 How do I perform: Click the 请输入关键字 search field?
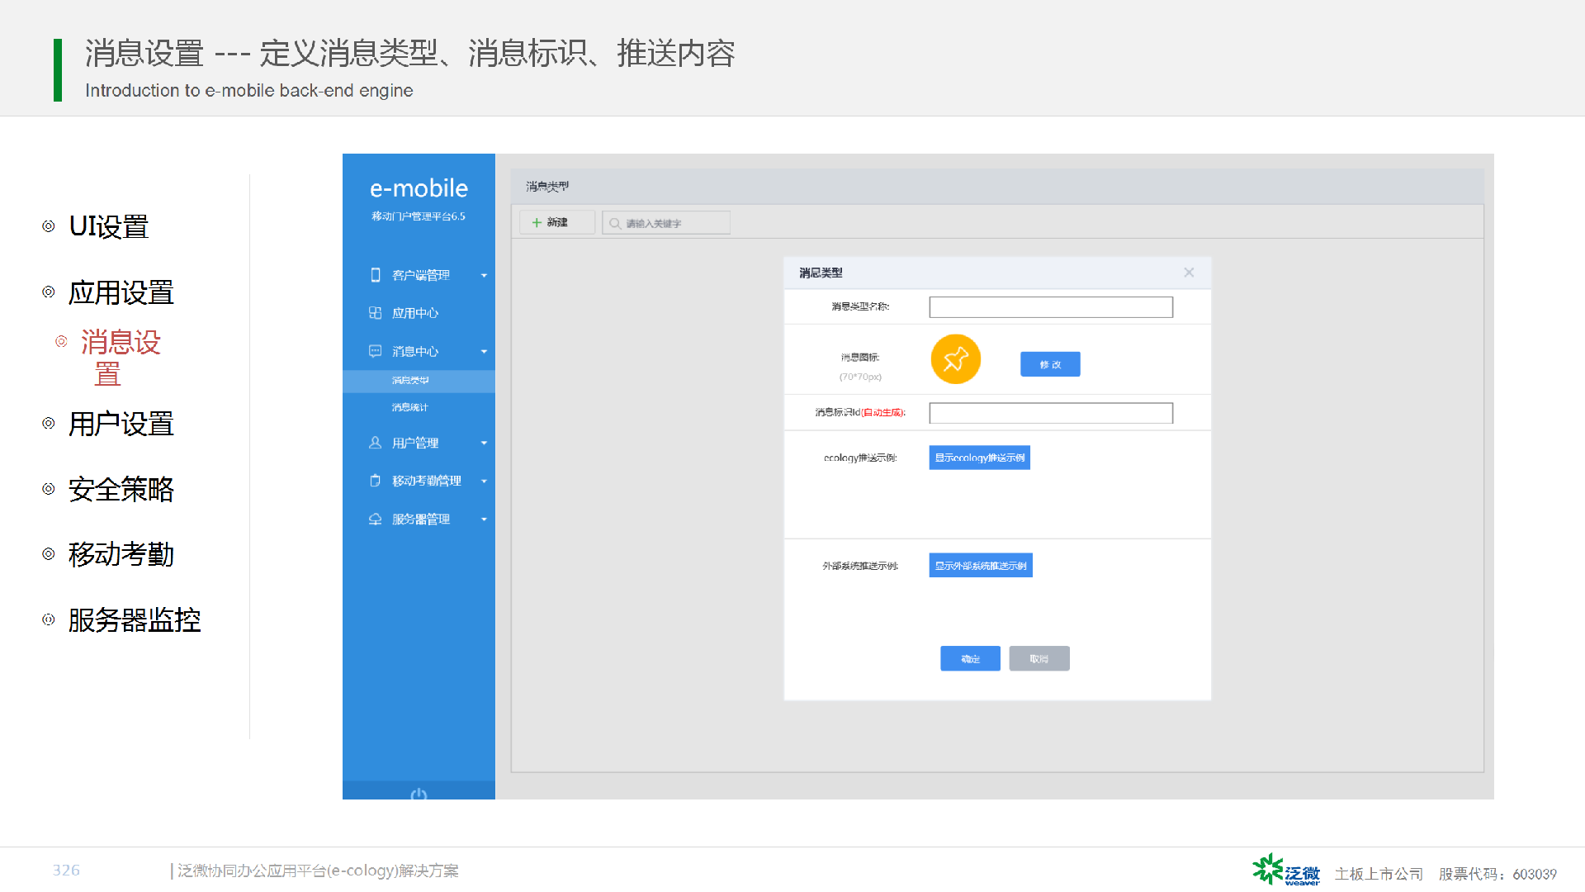666,223
